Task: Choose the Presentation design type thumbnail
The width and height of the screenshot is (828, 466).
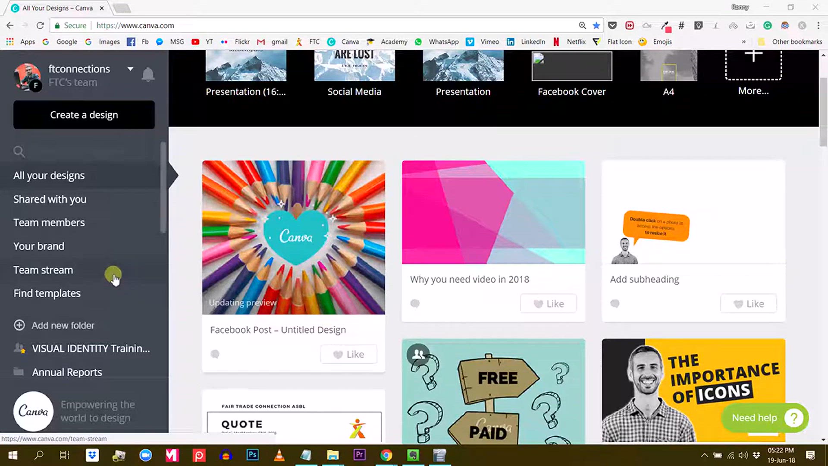Action: click(x=463, y=65)
